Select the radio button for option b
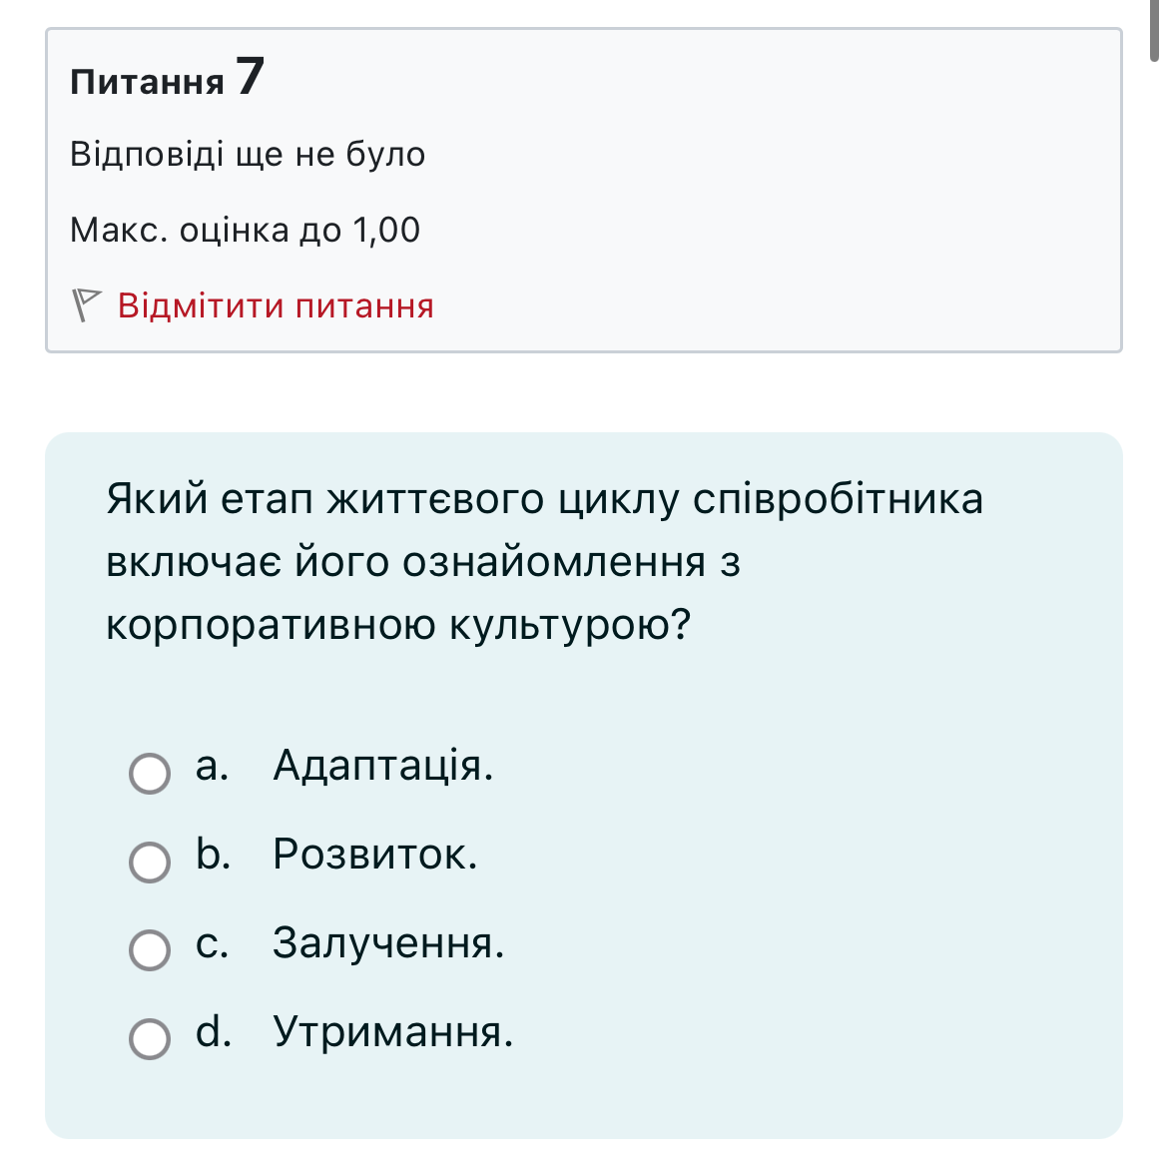The height and width of the screenshot is (1168, 1168). point(150,862)
